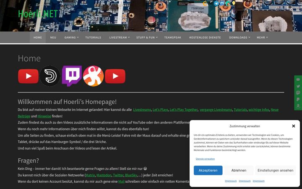This screenshot has width=302, height=189.
Task: Open the purple Twitch channel icon
Action: (x=72, y=76)
